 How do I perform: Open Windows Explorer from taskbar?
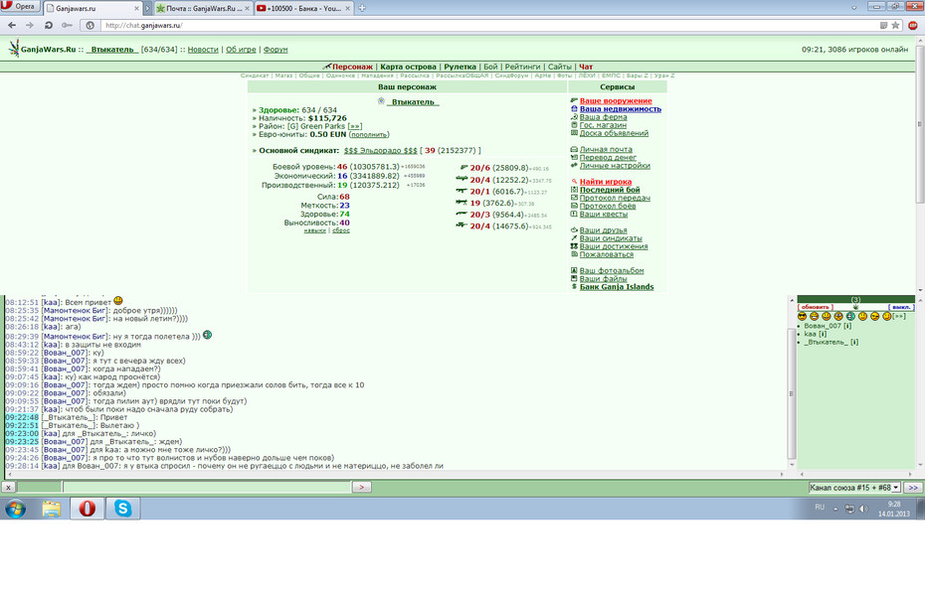pyautogui.click(x=52, y=508)
